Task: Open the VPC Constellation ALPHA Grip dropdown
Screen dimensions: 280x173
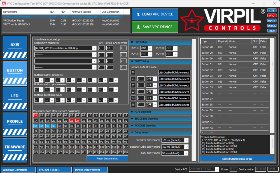Action: 66,48
